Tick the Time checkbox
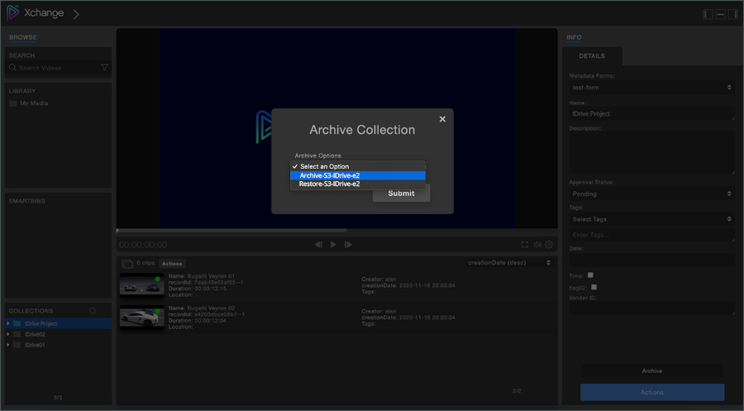Image resolution: width=744 pixels, height=411 pixels. click(590, 275)
